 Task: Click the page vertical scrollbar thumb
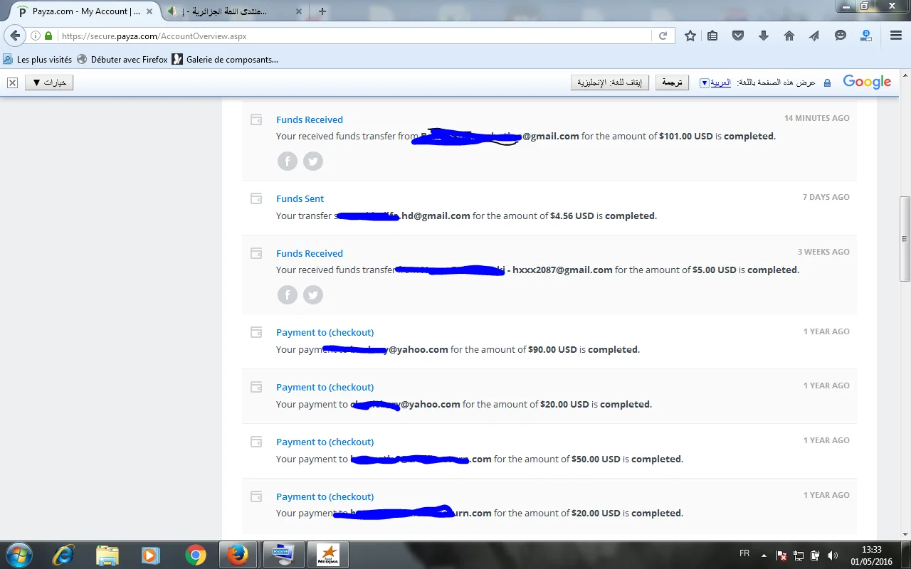(x=905, y=239)
